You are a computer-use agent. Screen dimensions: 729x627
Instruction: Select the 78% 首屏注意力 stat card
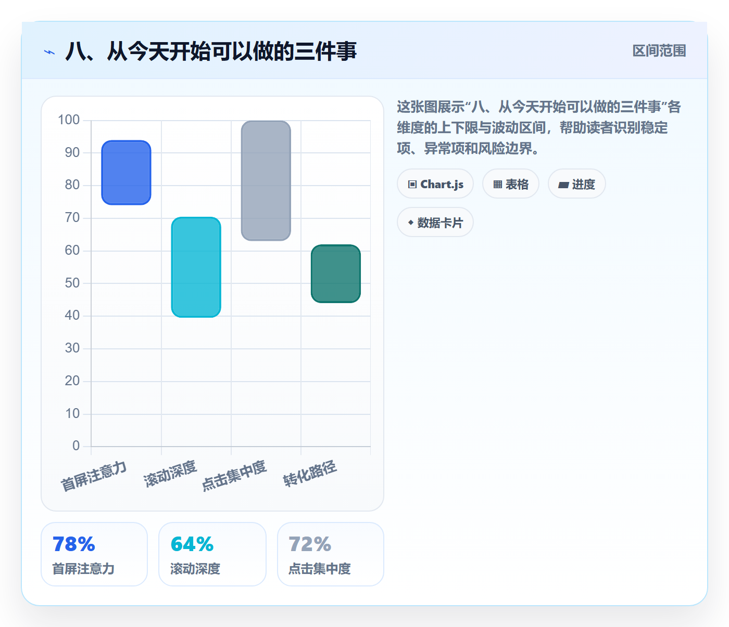pyautogui.click(x=94, y=554)
